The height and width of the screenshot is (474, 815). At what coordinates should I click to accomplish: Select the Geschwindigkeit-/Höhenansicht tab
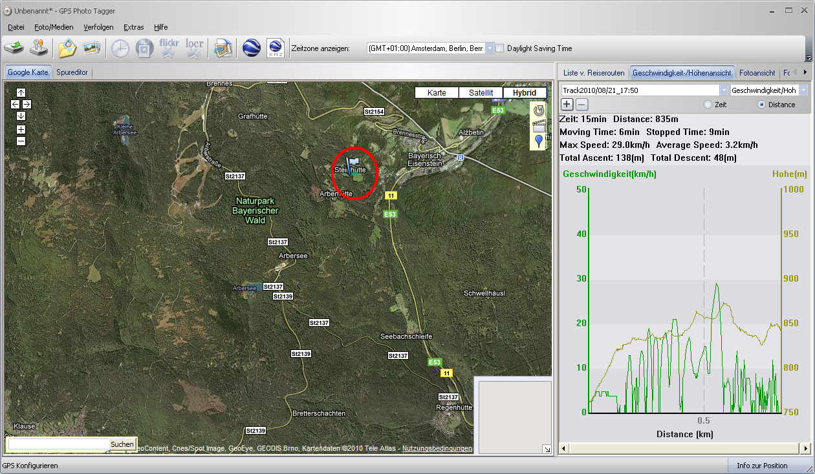(682, 73)
